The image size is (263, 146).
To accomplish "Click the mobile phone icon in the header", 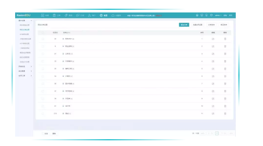I will pyautogui.click(x=206, y=15).
